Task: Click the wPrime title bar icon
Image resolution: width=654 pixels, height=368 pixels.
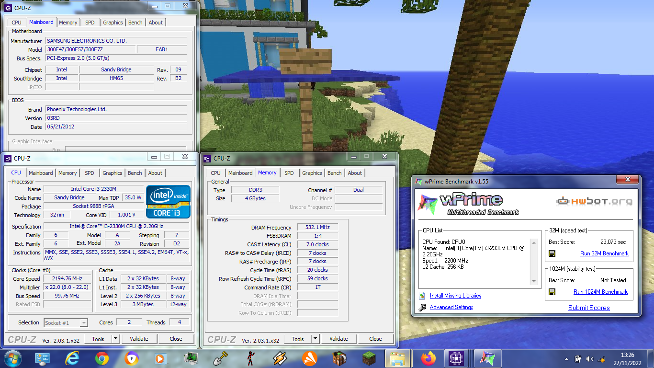Action: point(418,182)
